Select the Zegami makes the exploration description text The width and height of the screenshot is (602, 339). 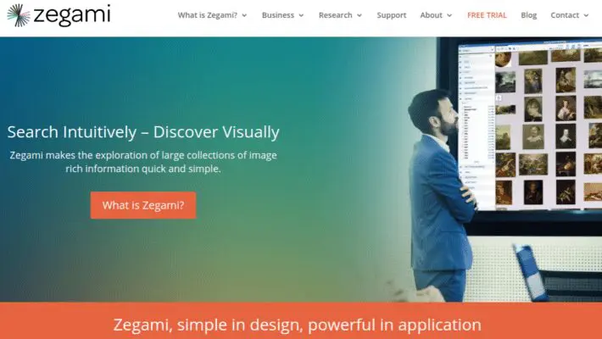[x=143, y=162]
